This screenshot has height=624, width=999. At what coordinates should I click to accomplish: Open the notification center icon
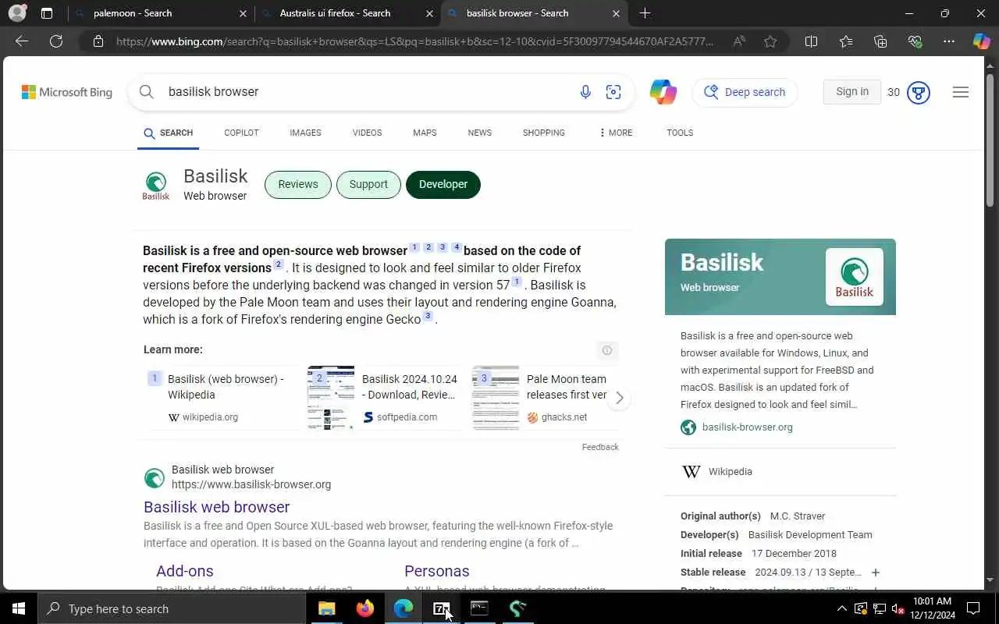tap(973, 608)
